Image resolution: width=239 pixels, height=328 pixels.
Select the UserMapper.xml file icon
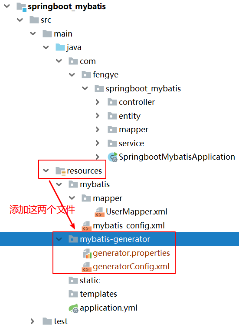[x=99, y=212]
